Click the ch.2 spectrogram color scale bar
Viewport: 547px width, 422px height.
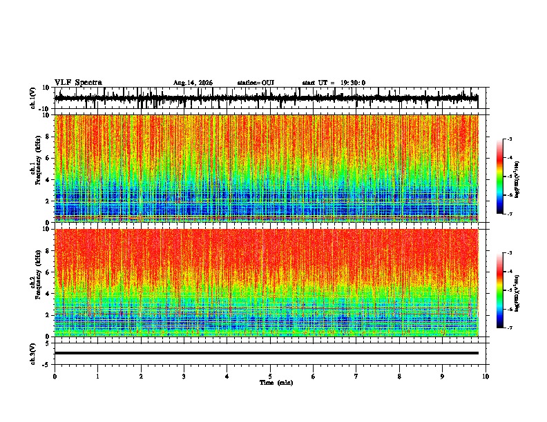[500, 290]
